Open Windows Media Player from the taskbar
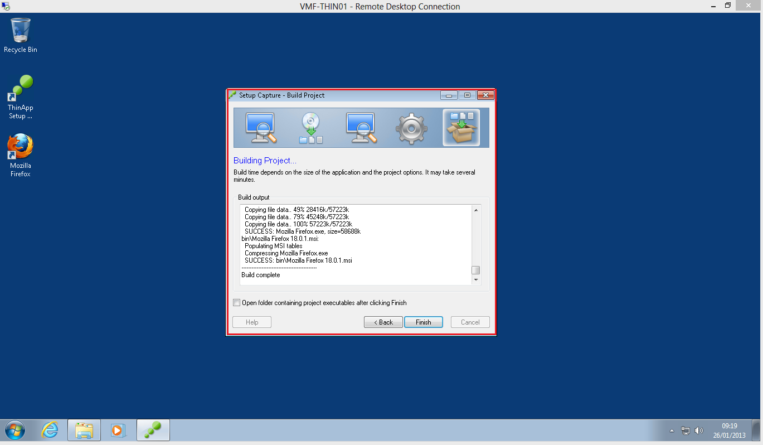This screenshot has width=763, height=445. (118, 430)
